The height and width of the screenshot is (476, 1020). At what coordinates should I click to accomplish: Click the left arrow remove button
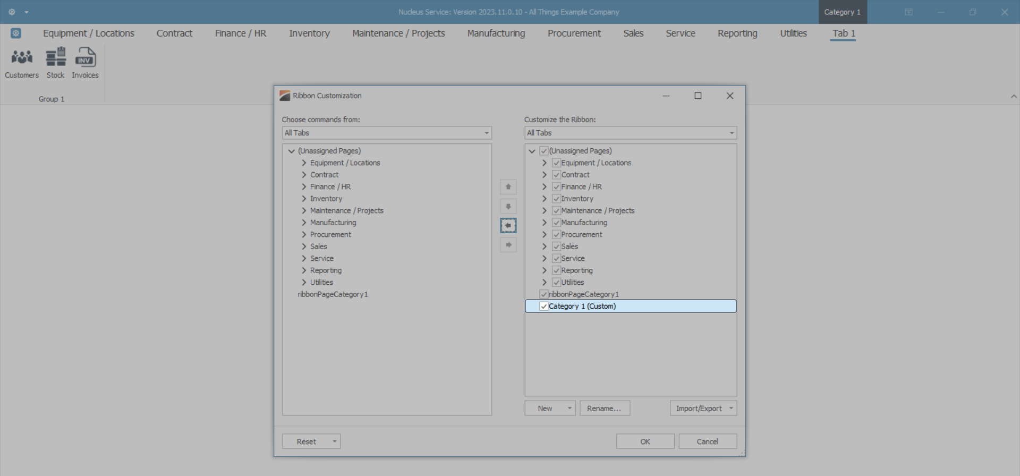point(508,225)
